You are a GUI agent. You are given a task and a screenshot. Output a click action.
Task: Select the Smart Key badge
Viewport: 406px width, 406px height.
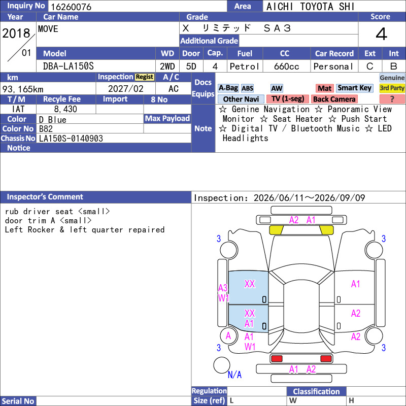tap(354, 88)
